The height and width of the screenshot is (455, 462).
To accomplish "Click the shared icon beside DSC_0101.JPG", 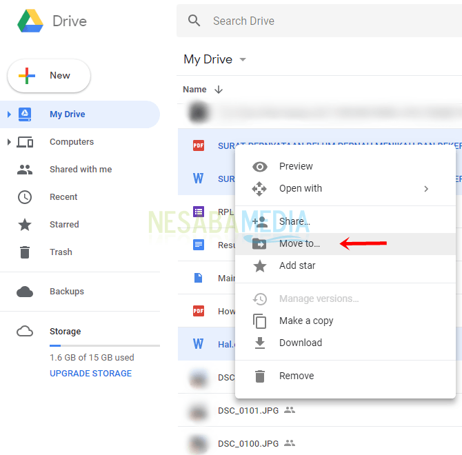I will click(290, 410).
